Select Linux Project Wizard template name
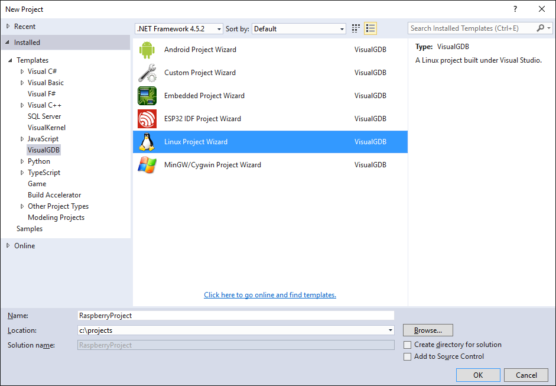This screenshot has width=556, height=386. click(x=196, y=142)
